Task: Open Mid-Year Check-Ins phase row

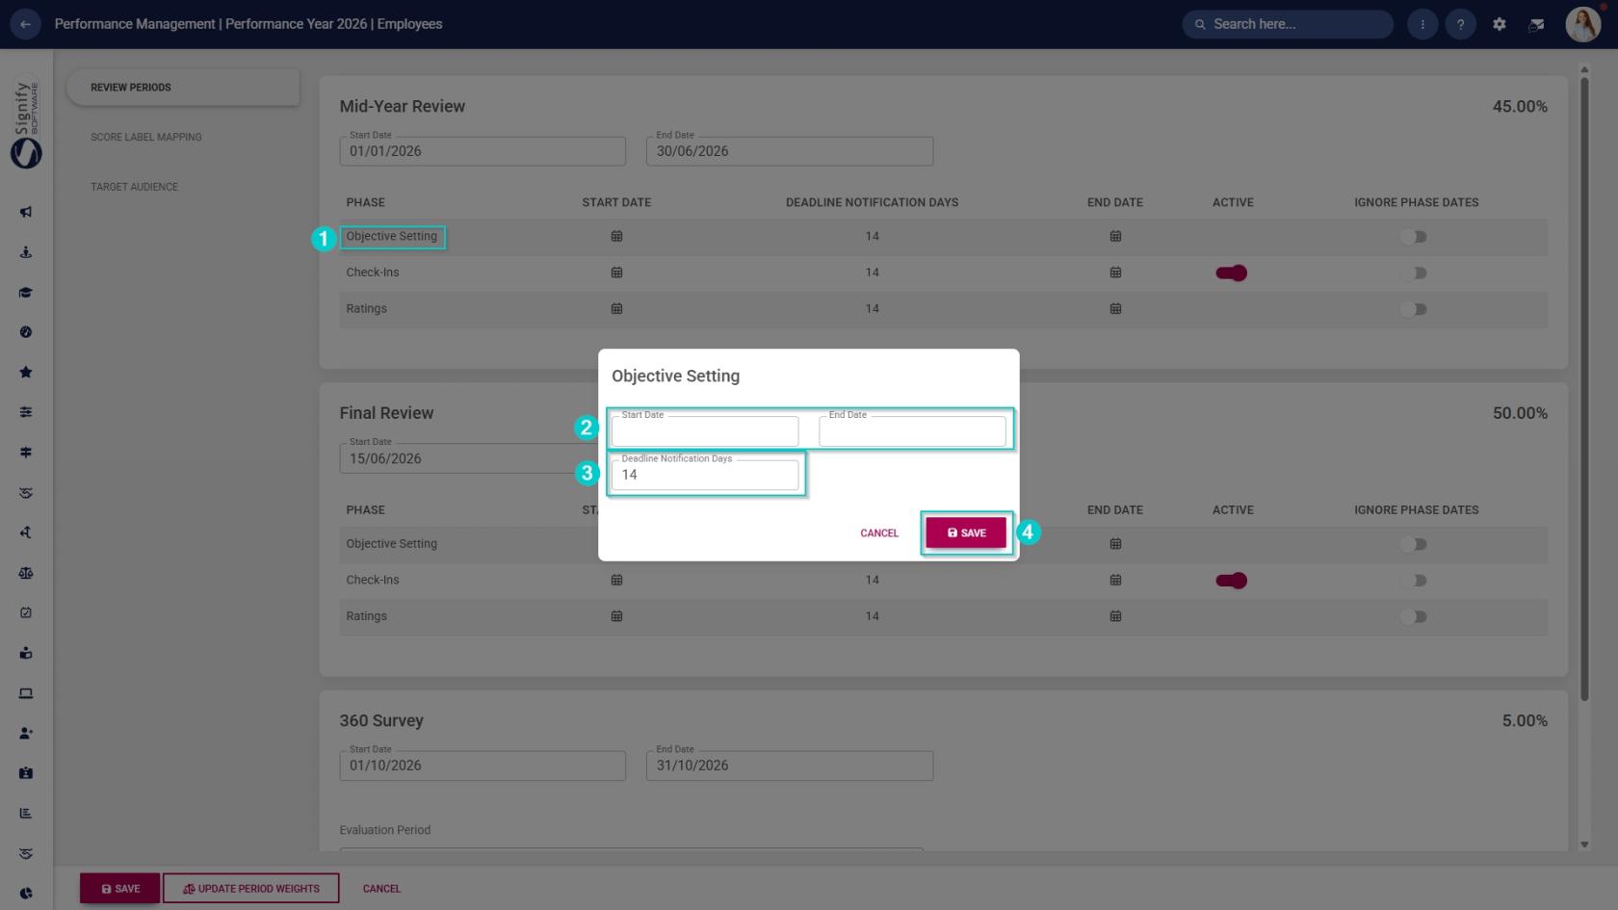Action: pyautogui.click(x=373, y=273)
